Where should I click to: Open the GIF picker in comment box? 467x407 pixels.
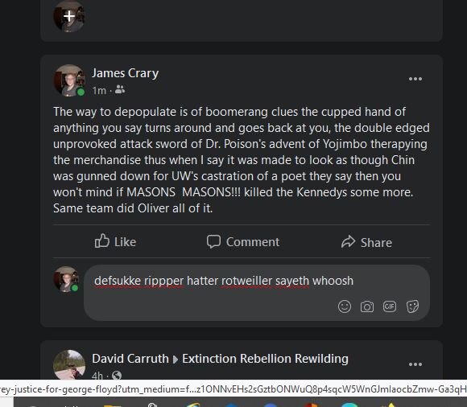390,306
